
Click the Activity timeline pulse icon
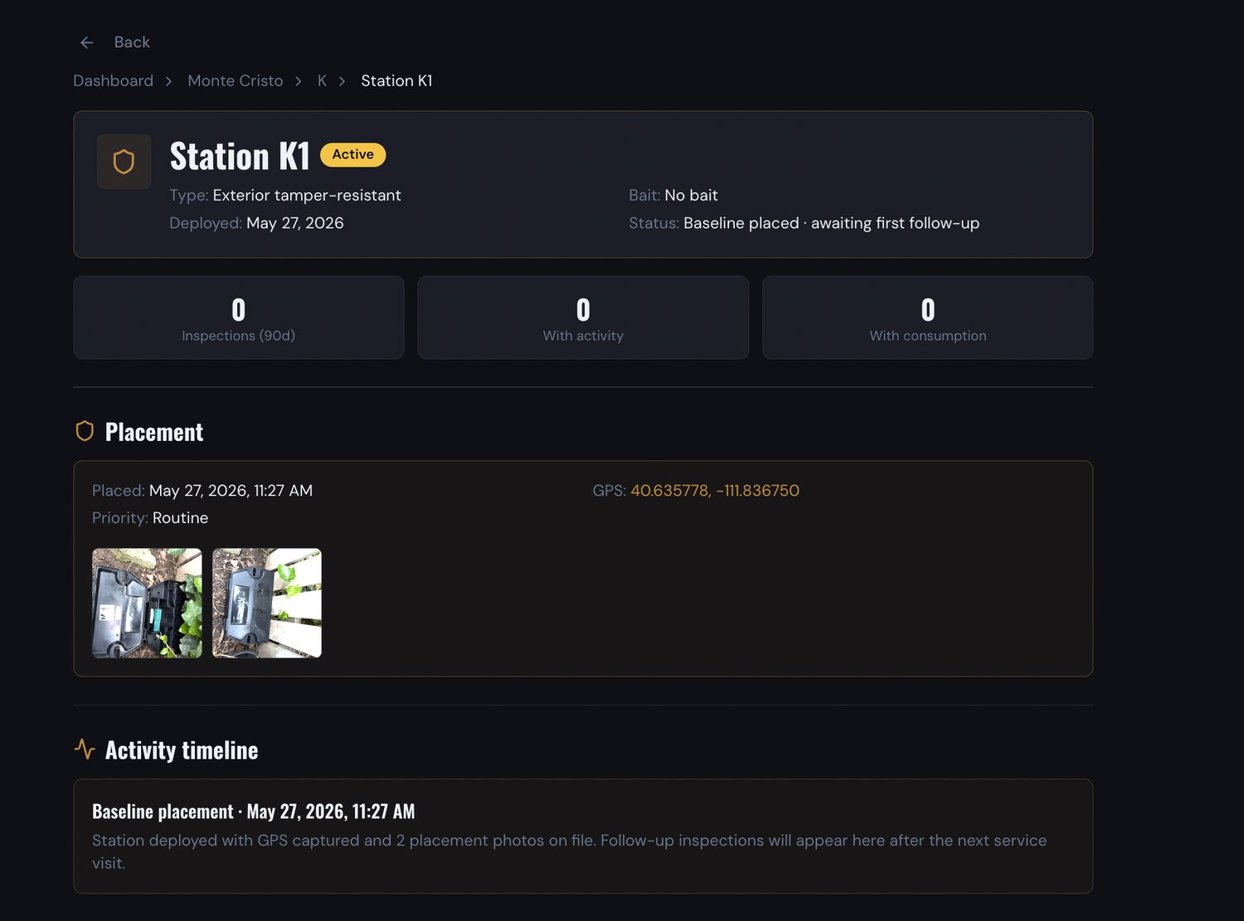click(x=85, y=749)
